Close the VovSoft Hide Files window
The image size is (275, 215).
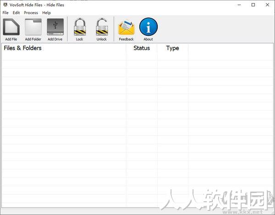pyautogui.click(x=268, y=5)
